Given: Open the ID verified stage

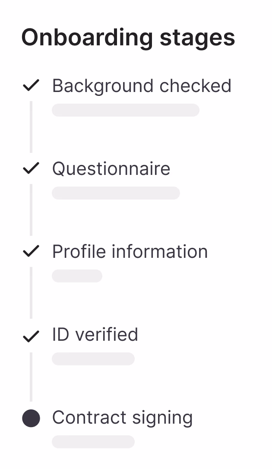Looking at the screenshot, I should coord(95,335).
